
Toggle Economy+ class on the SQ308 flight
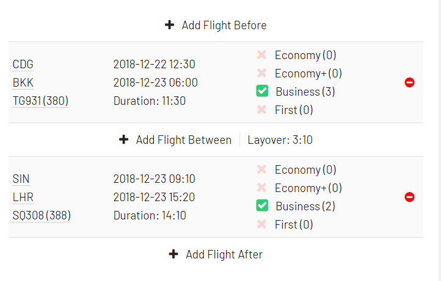tap(261, 188)
